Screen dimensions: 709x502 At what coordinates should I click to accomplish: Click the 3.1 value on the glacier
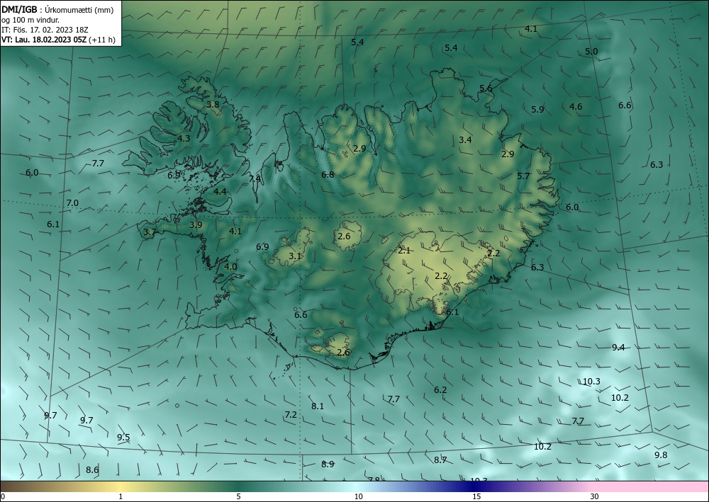[295, 256]
